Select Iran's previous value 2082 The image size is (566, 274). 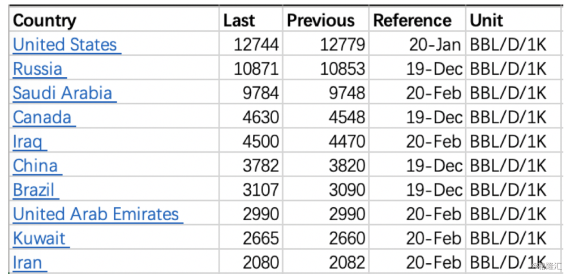347,263
